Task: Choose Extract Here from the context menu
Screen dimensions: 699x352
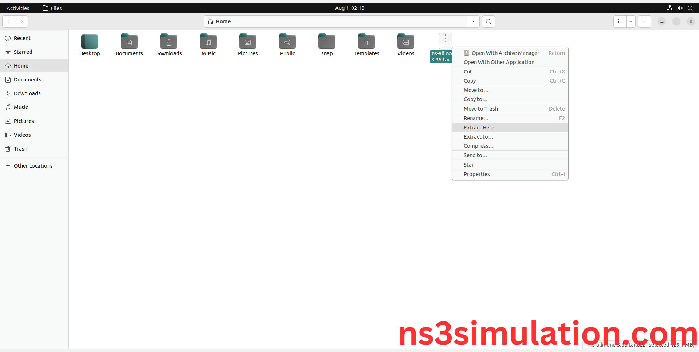Action: click(479, 127)
